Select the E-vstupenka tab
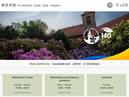This screenshot has width=129, height=97. 91,64
